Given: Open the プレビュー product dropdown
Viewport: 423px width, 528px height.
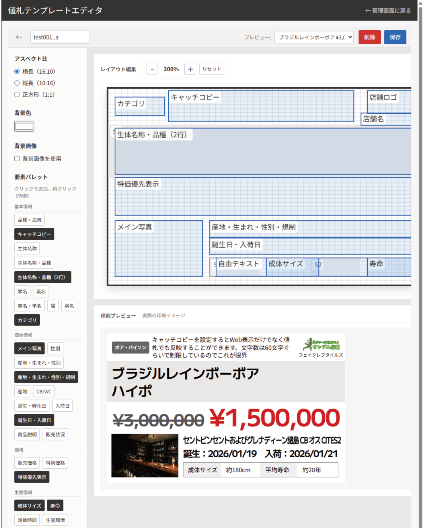Looking at the screenshot, I should tap(314, 37).
